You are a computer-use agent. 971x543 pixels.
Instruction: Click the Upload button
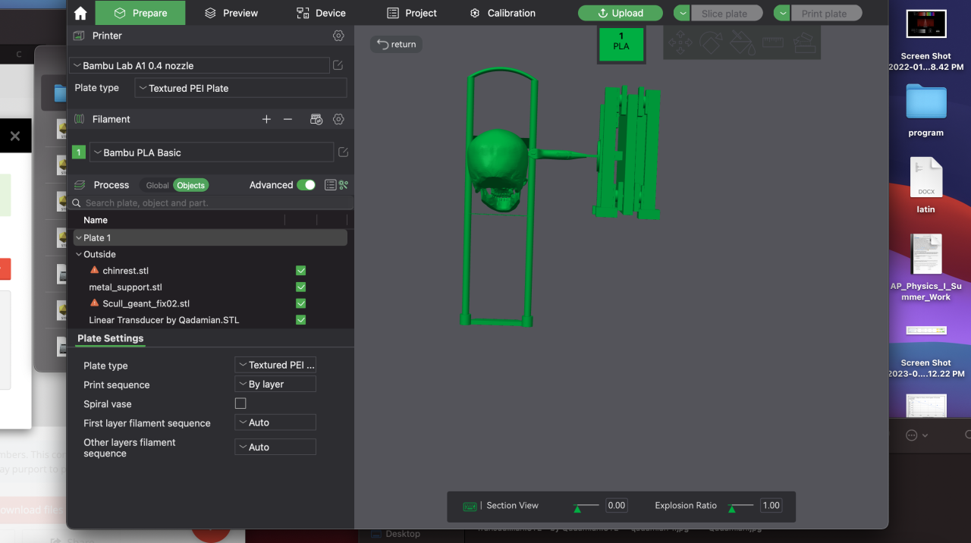[620, 13]
